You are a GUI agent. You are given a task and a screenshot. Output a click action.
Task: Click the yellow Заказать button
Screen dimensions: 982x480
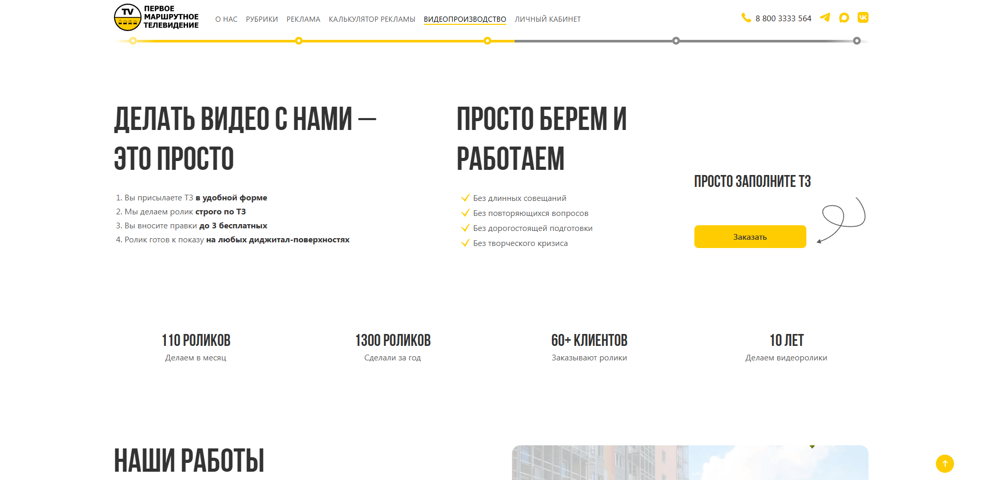[x=750, y=237]
